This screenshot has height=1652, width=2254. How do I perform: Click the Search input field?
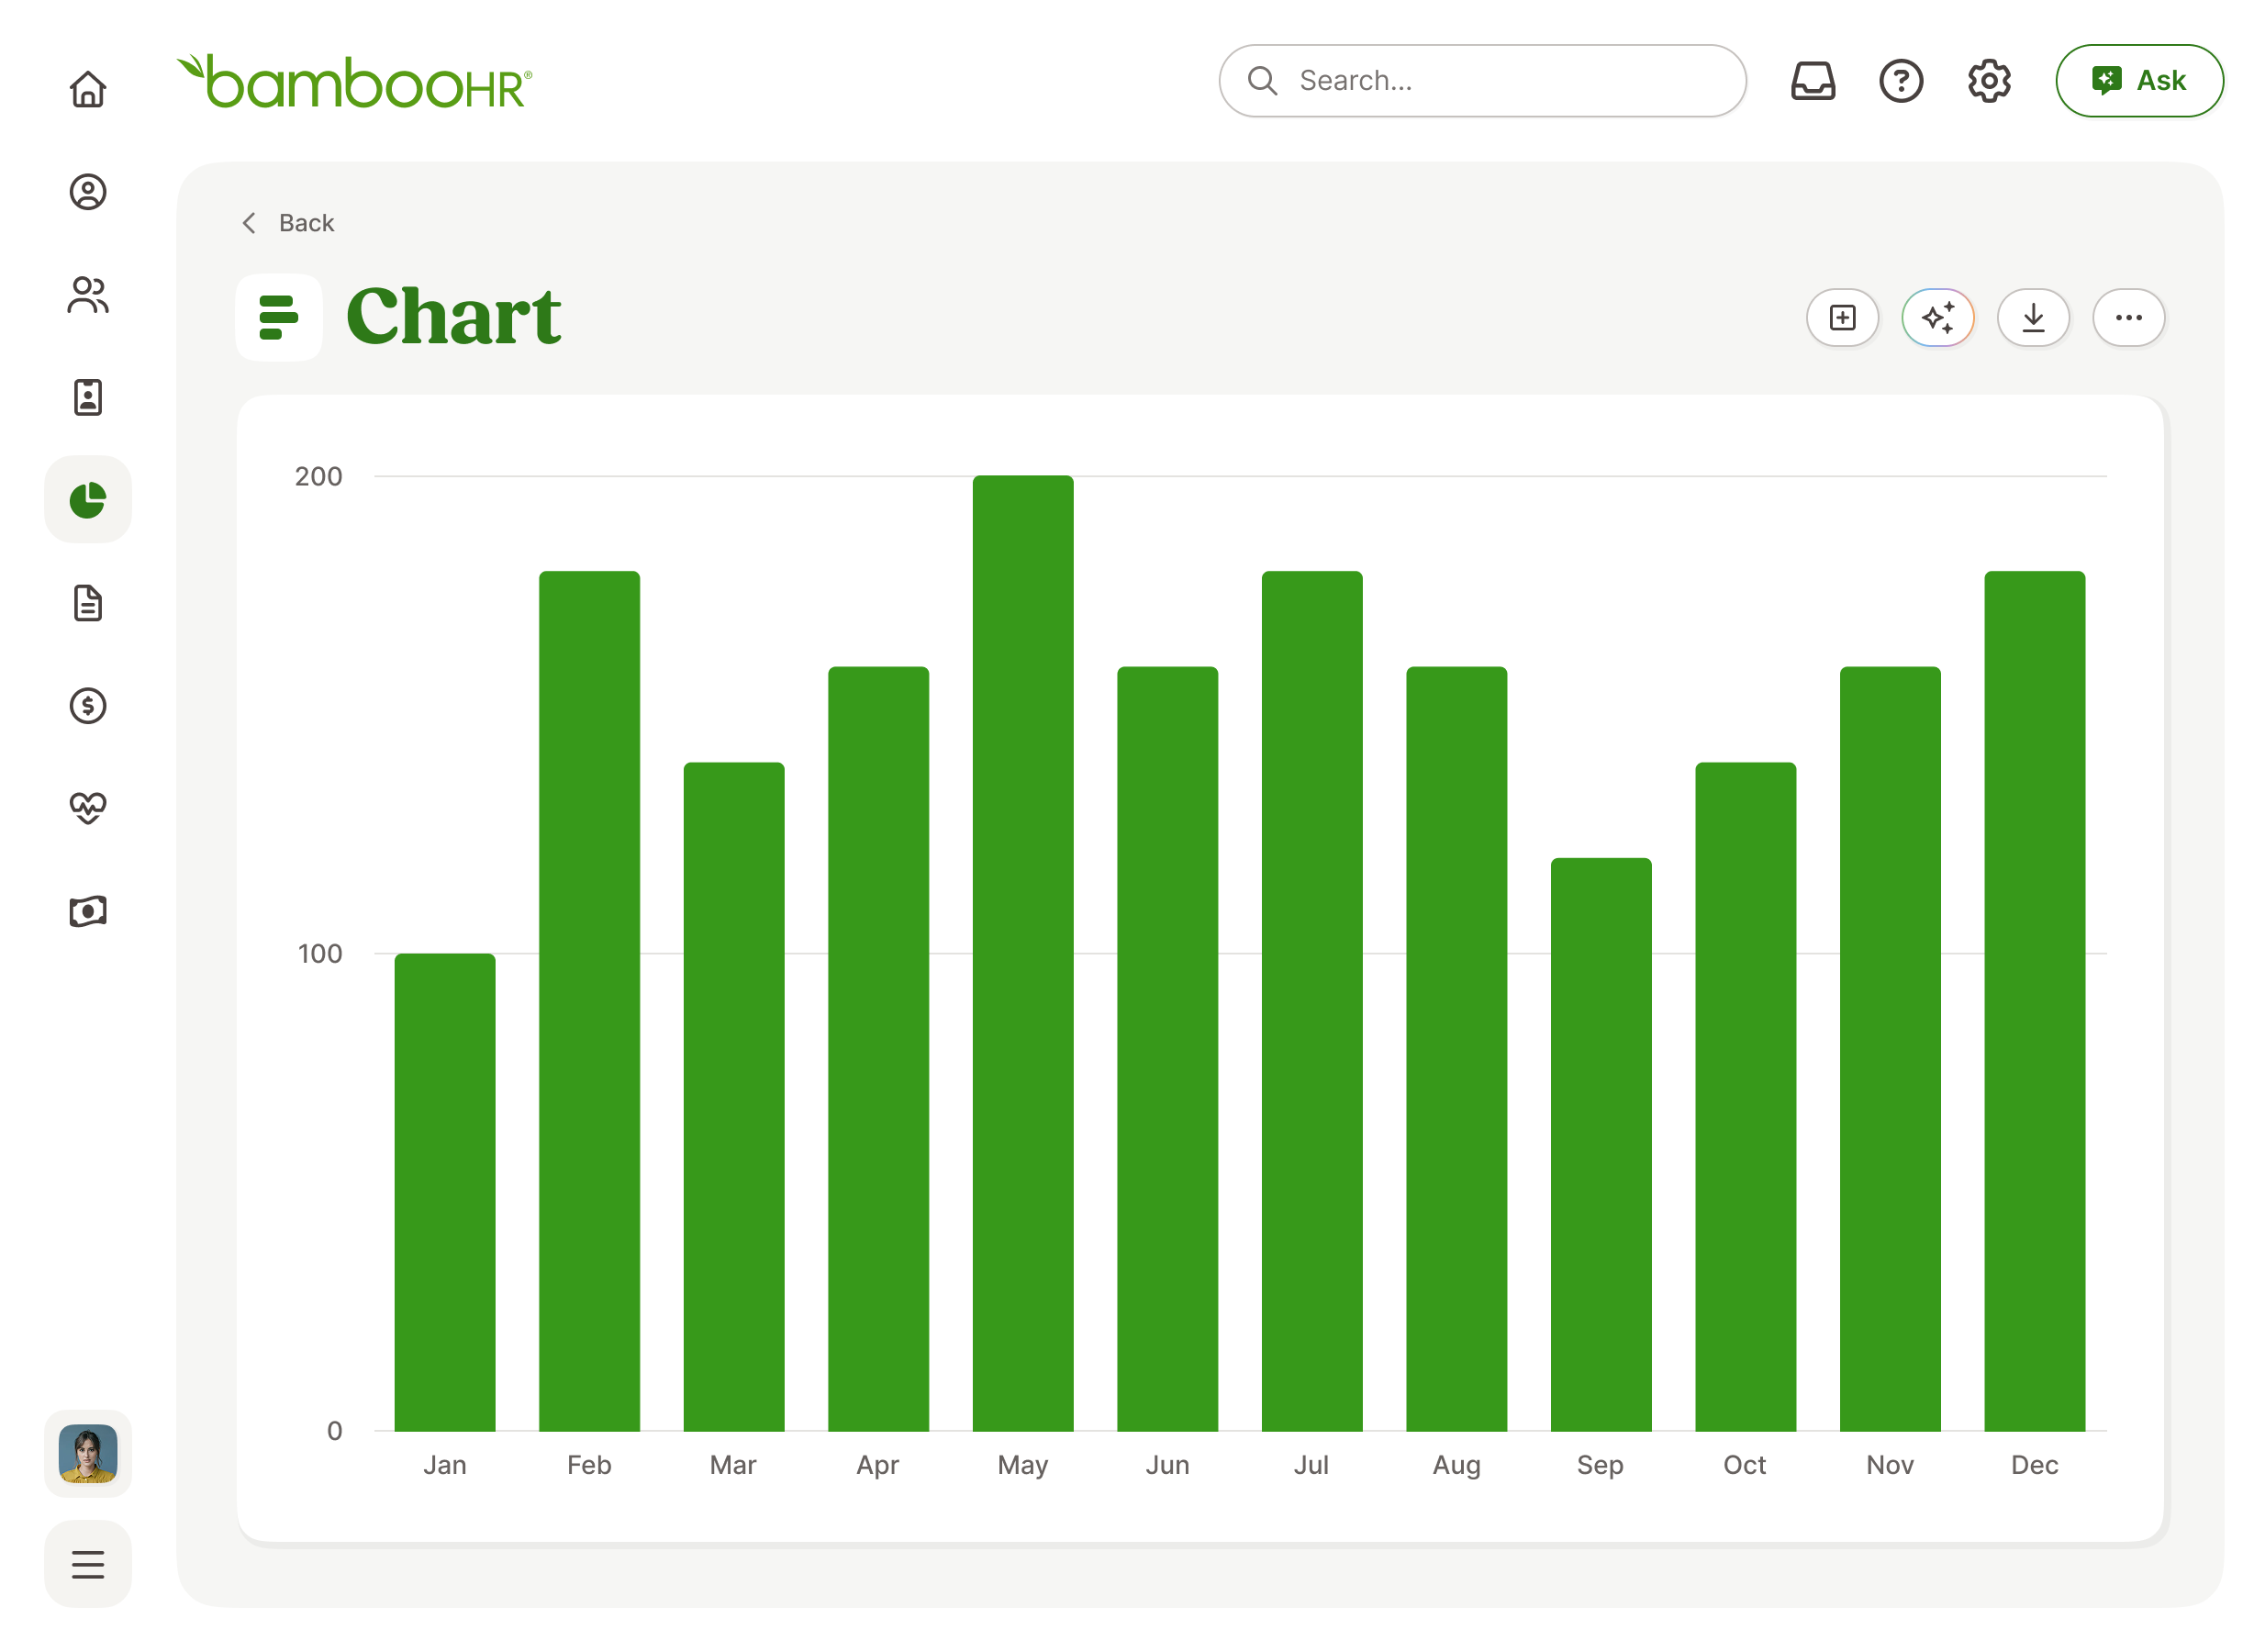point(1482,81)
